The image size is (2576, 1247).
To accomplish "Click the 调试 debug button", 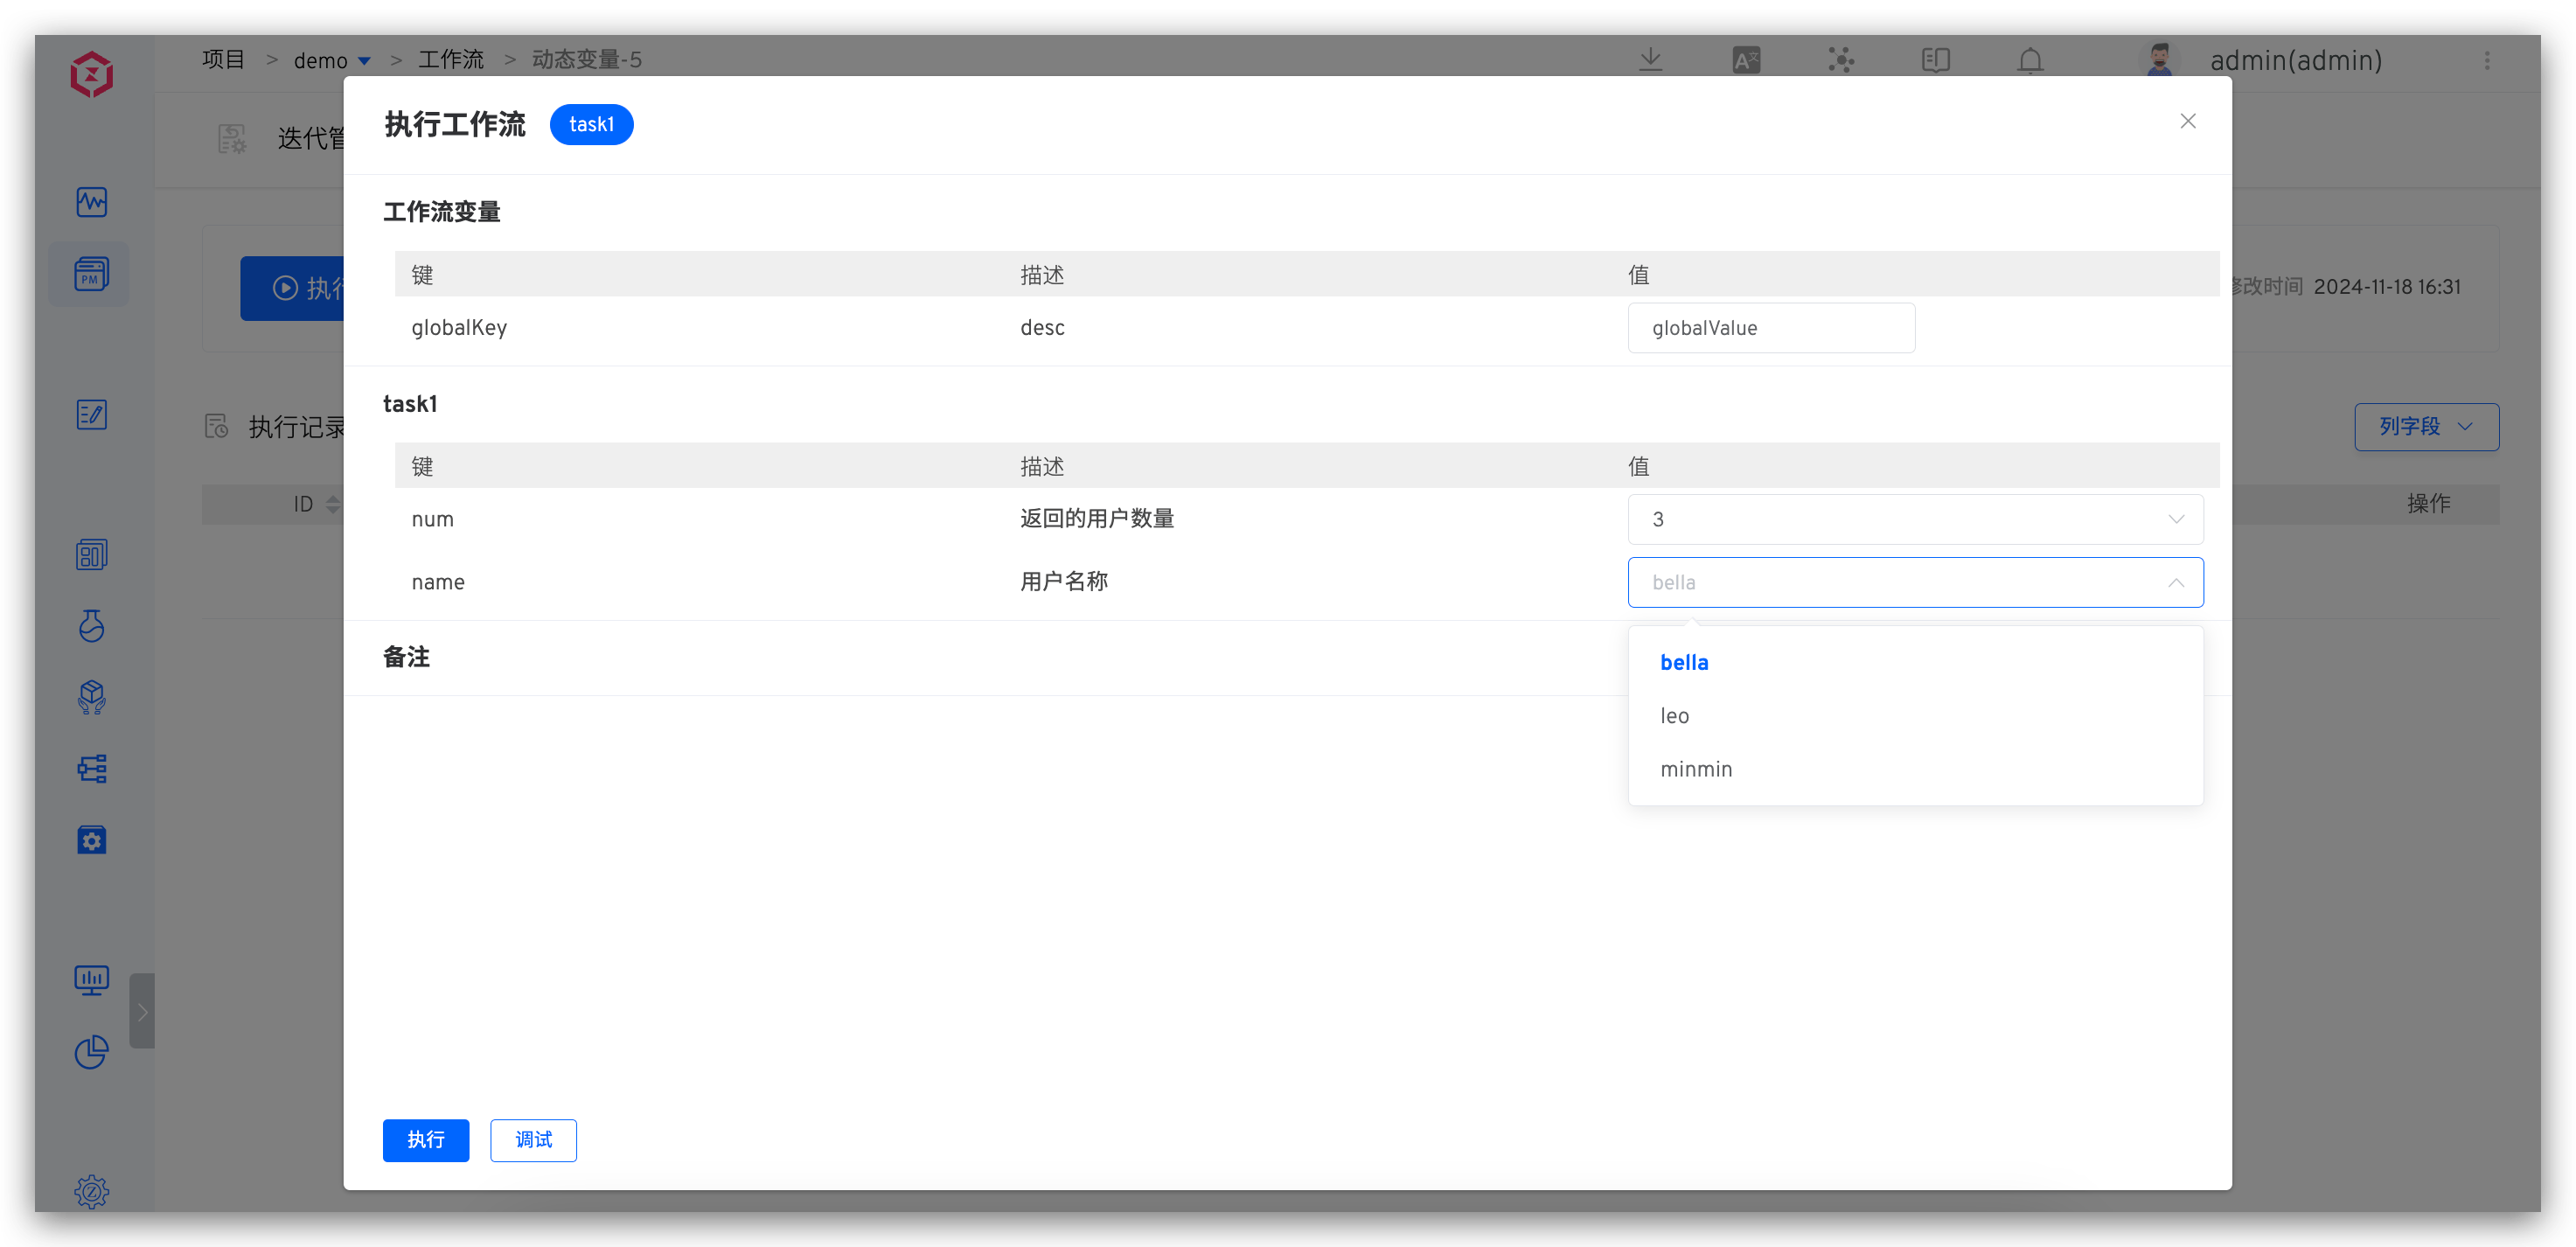I will [533, 1140].
